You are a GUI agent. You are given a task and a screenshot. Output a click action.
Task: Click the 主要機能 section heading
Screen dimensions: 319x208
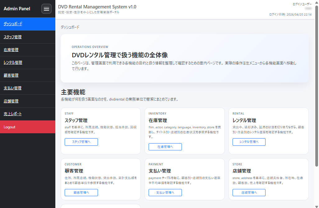click(73, 92)
